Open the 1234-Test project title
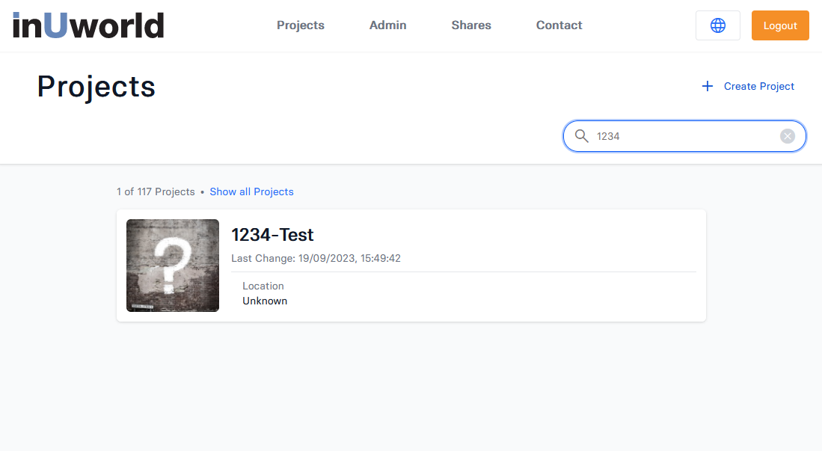 click(x=272, y=235)
